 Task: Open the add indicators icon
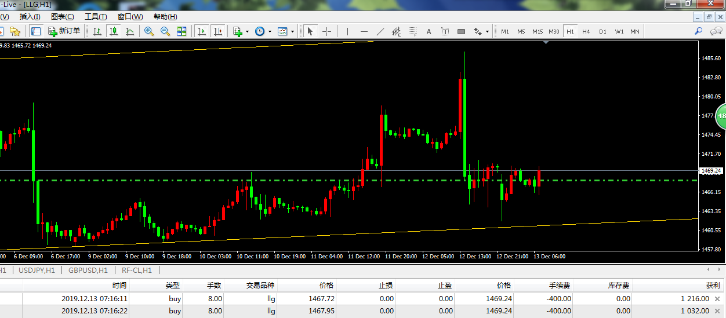coord(238,31)
